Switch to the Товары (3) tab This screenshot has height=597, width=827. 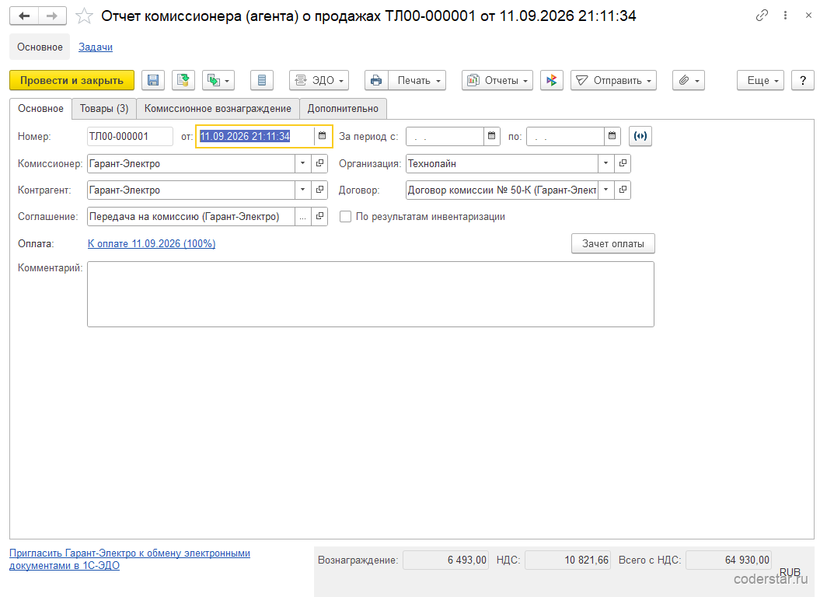(104, 109)
